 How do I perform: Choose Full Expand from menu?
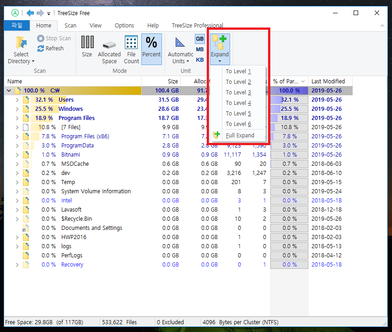coord(238,136)
